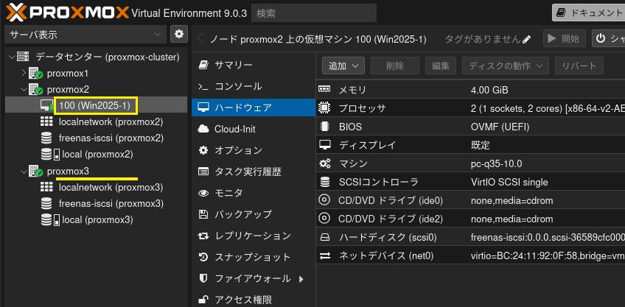Click the VM 100 monitor icon
This screenshot has height=307, width=625.
click(x=47, y=105)
